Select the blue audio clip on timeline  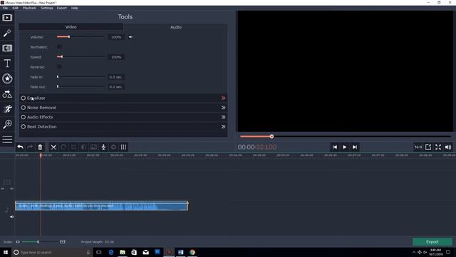coord(101,206)
